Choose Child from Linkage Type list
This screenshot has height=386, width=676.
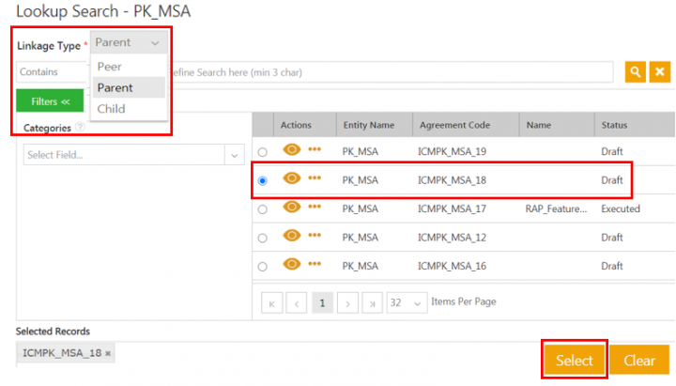pyautogui.click(x=111, y=108)
